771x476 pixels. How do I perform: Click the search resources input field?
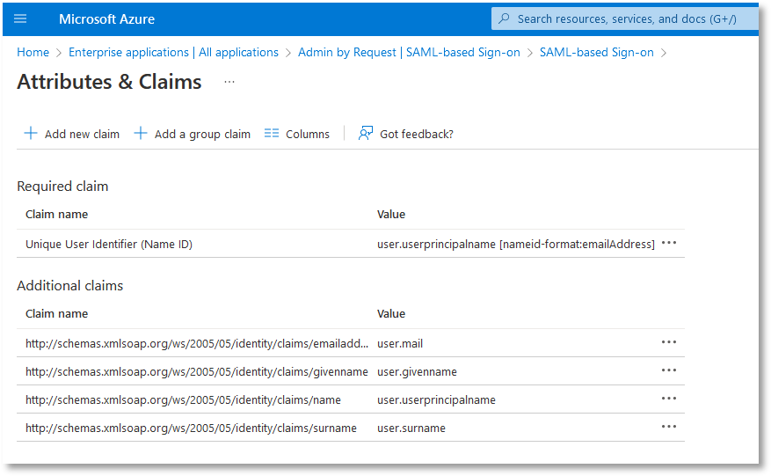[x=625, y=18]
